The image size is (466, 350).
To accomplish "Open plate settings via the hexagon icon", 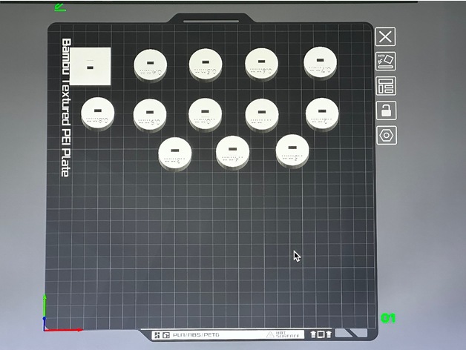I will coord(386,135).
